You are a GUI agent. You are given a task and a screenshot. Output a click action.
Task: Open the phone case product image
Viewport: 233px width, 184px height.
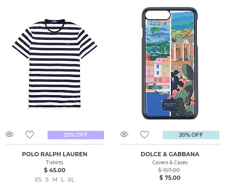point(170,64)
